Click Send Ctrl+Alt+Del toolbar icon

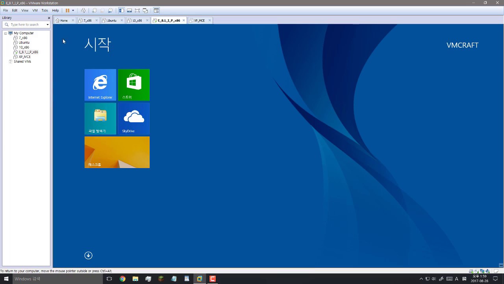(83, 10)
